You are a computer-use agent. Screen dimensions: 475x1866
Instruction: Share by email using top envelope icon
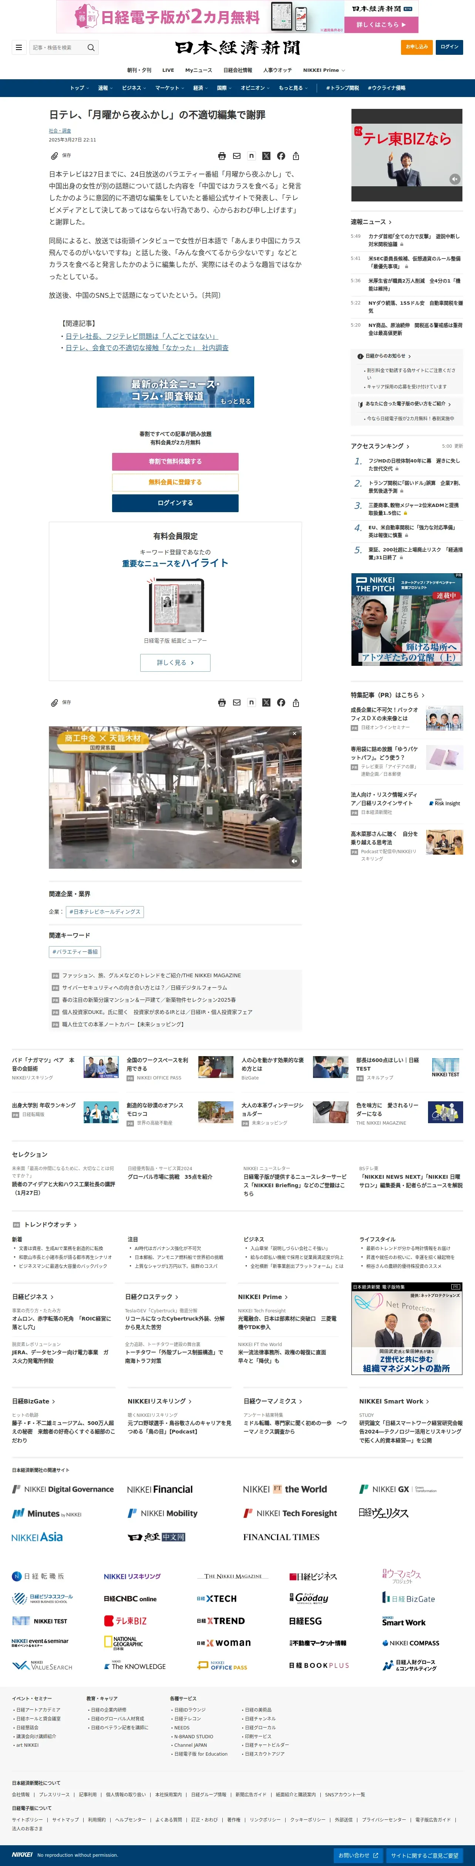click(237, 156)
